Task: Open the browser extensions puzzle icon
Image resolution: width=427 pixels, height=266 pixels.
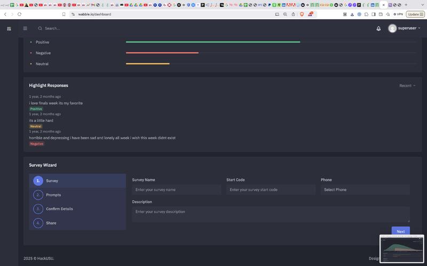Action: (366, 14)
